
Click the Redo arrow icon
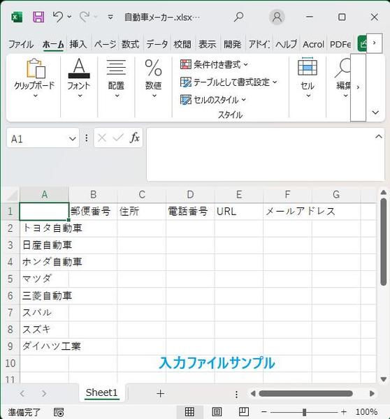tap(85, 17)
